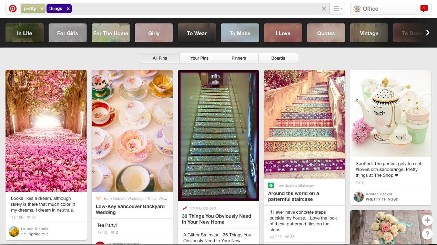Click Lauren Nichols' avatar picture

(x=14, y=231)
